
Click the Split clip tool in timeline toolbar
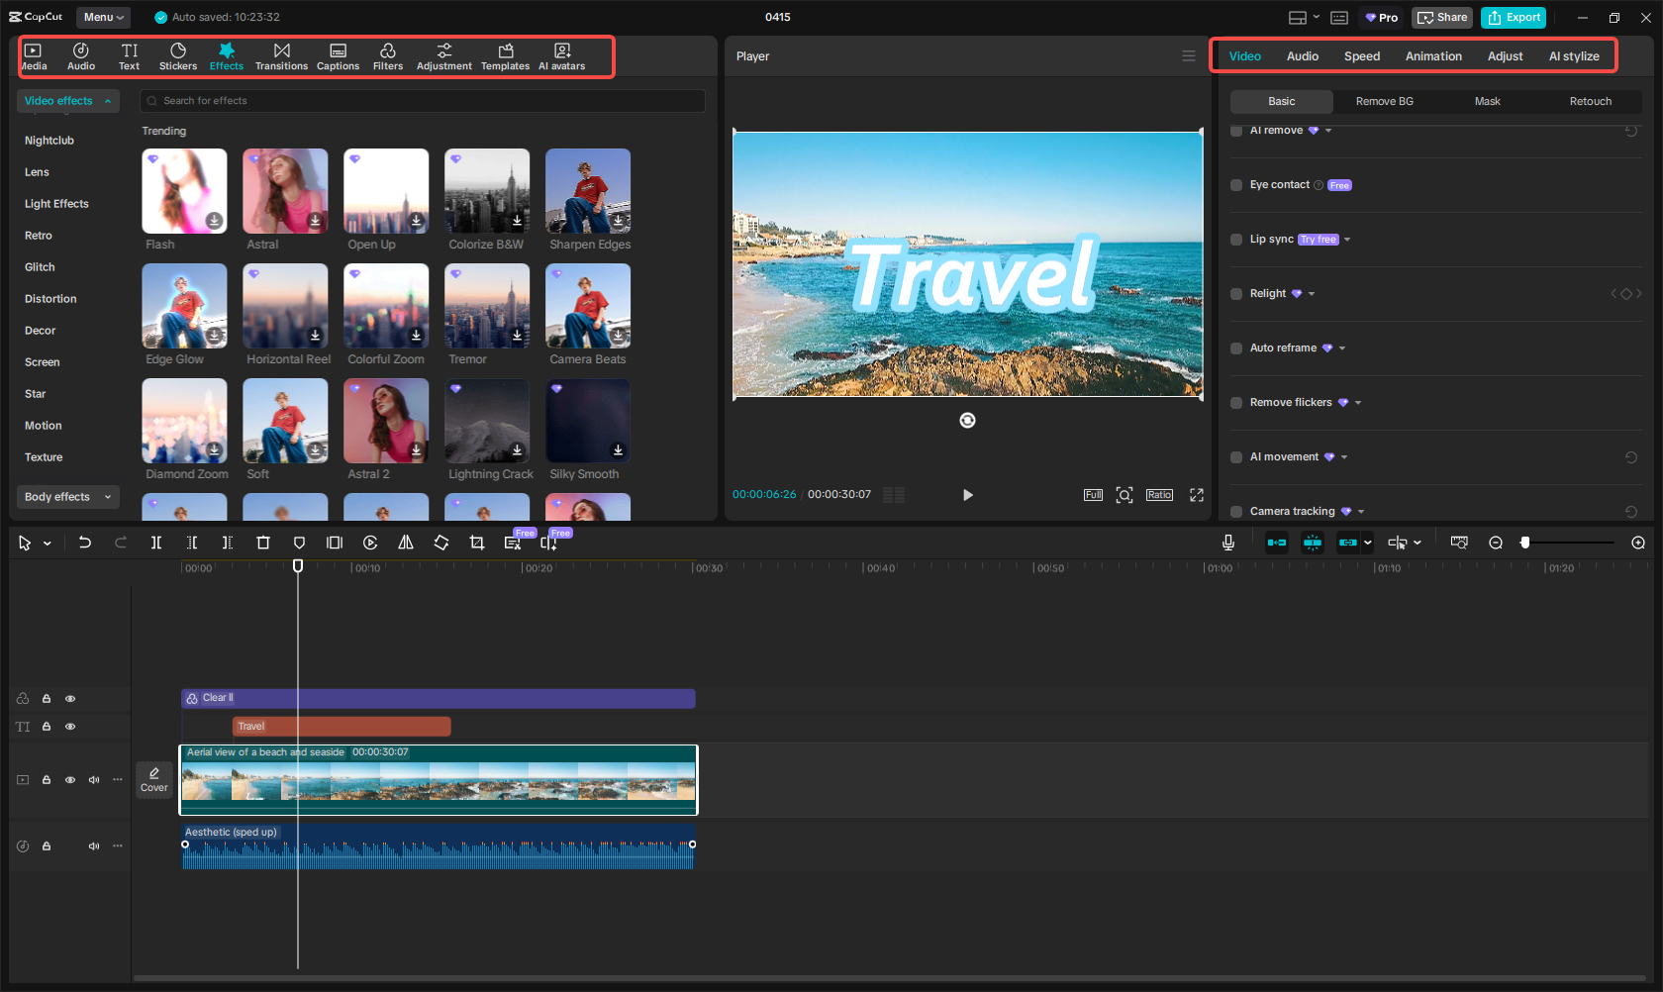click(x=156, y=543)
